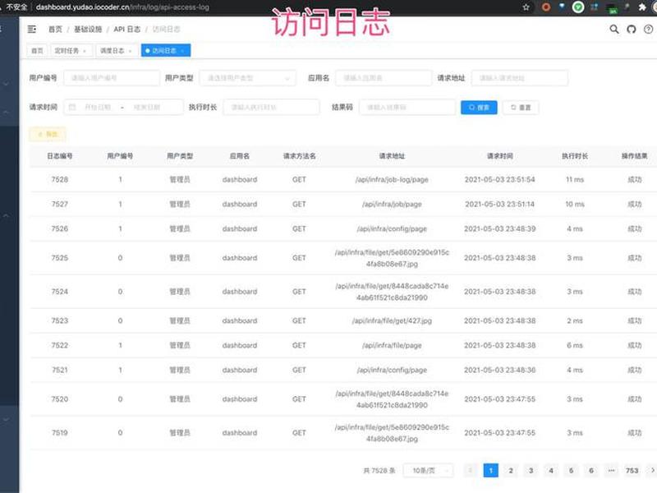Image resolution: width=657 pixels, height=493 pixels.
Task: Select the active 访问日志 tab
Action: (166, 50)
